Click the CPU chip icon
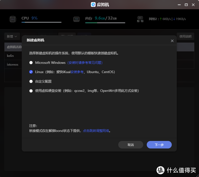The width and height of the screenshot is (199, 177). click(13, 19)
